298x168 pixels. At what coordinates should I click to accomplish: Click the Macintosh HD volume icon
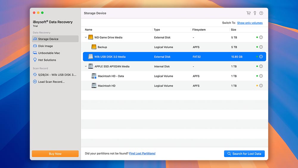coord(94,86)
